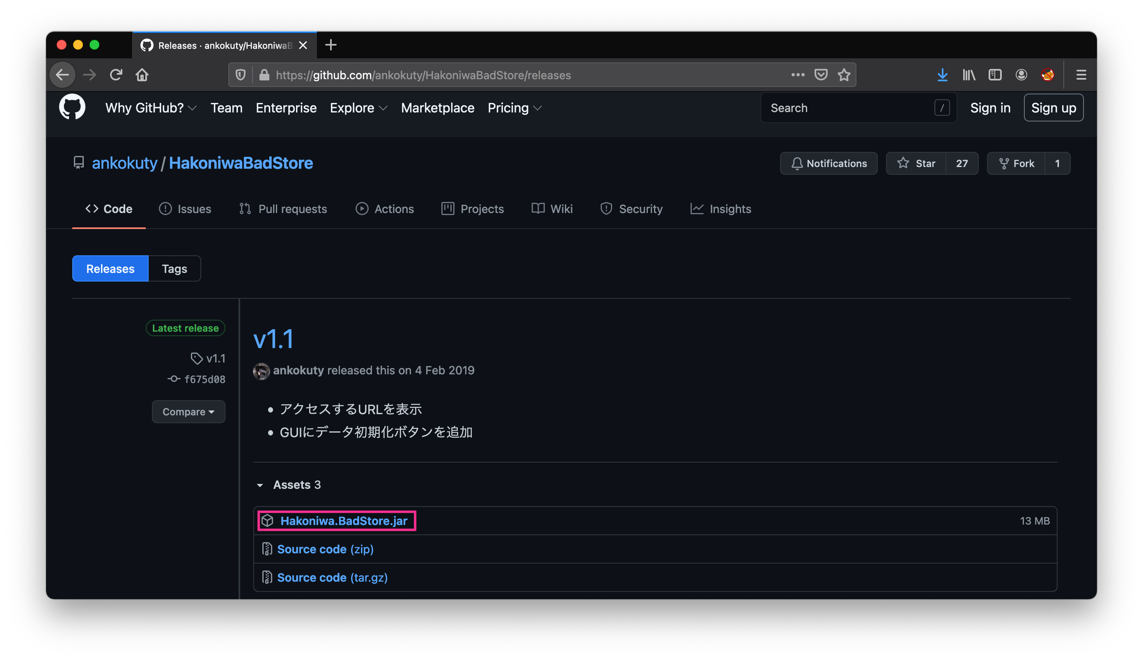Bookmark this page with the star icon
1143x660 pixels.
(x=843, y=75)
